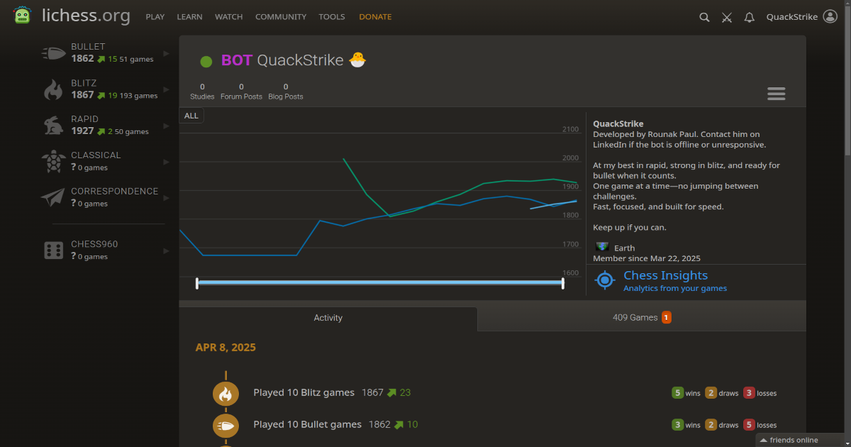
Task: Expand the Rapid rating arrow
Action: [x=167, y=126]
